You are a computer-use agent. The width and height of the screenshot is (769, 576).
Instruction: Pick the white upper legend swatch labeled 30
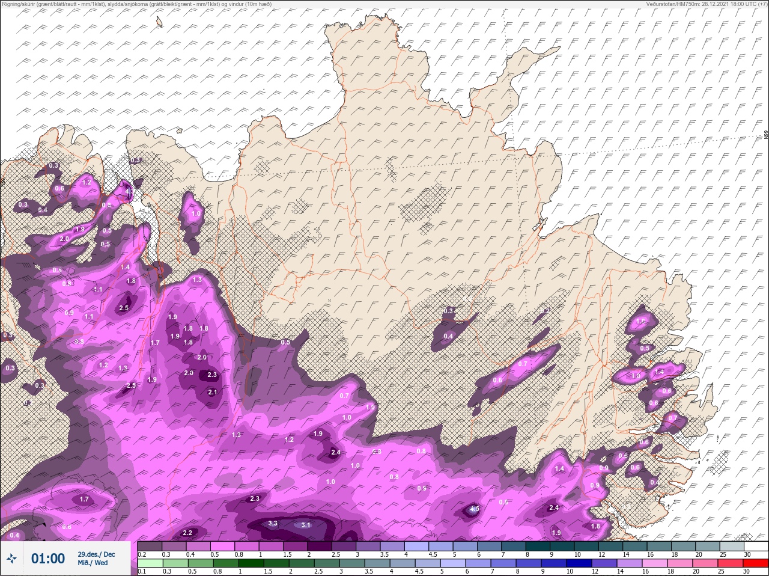tap(756, 546)
